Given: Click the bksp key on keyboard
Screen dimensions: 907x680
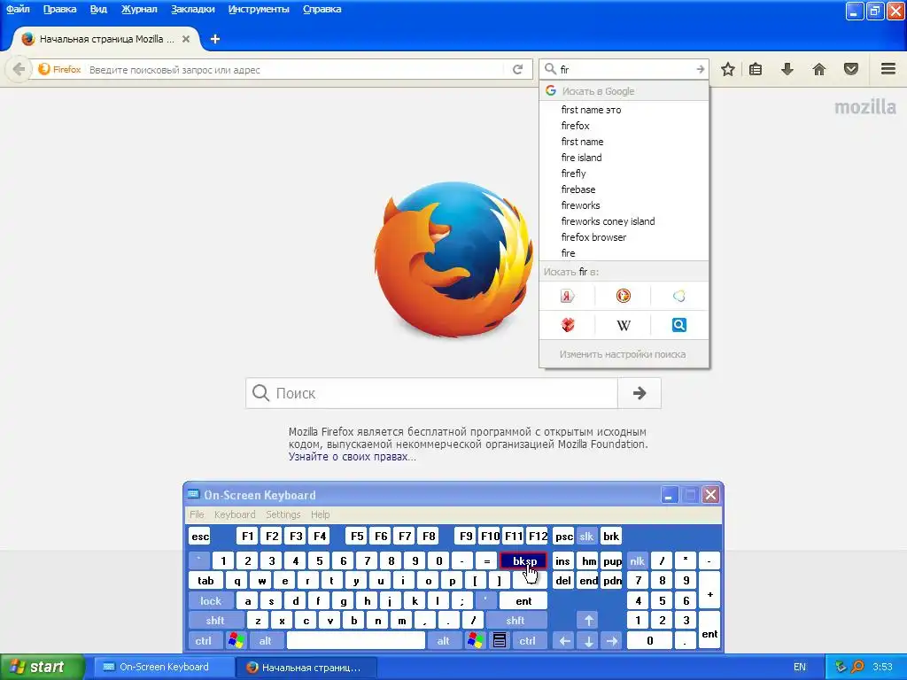Looking at the screenshot, I should [523, 560].
